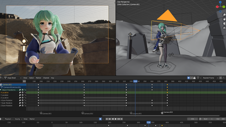Expand the filter options arrow
The height and width of the screenshot is (127, 226).
click(x=200, y=78)
